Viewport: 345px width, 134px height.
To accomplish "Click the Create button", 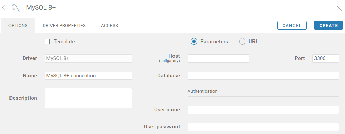I will tap(328, 25).
